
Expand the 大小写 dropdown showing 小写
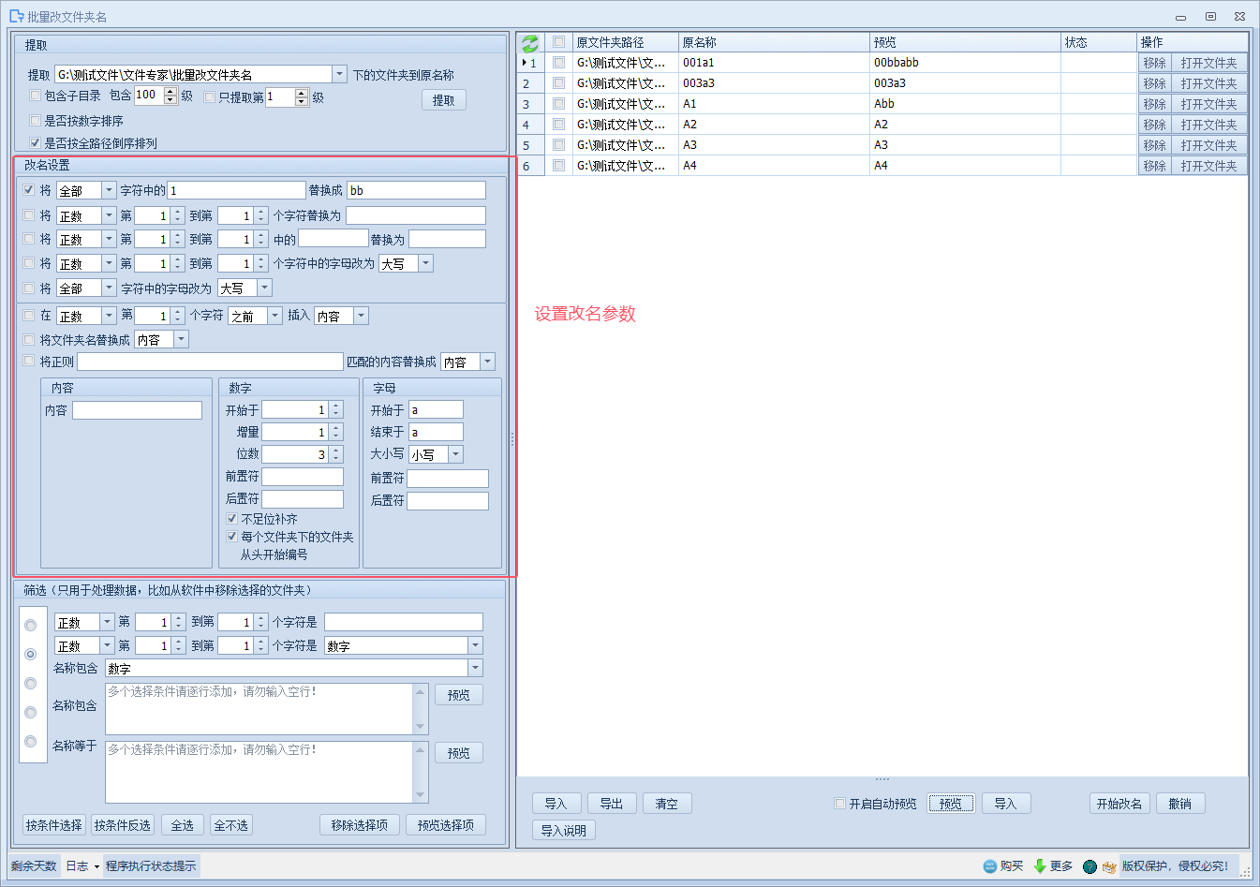click(x=455, y=454)
